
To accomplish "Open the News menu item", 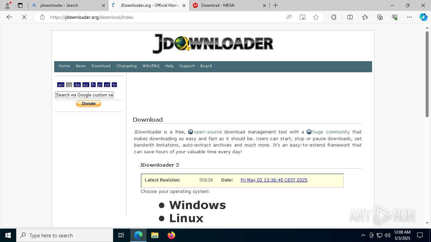I will coord(81,66).
